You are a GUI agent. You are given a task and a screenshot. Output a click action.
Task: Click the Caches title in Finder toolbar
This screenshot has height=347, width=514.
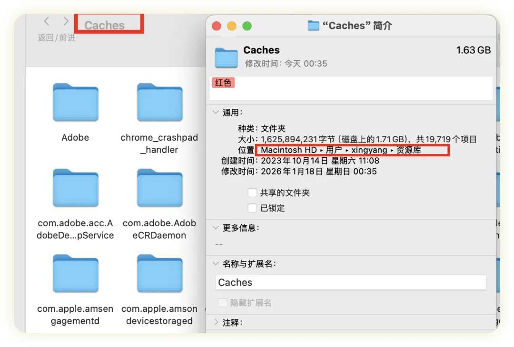pos(105,25)
